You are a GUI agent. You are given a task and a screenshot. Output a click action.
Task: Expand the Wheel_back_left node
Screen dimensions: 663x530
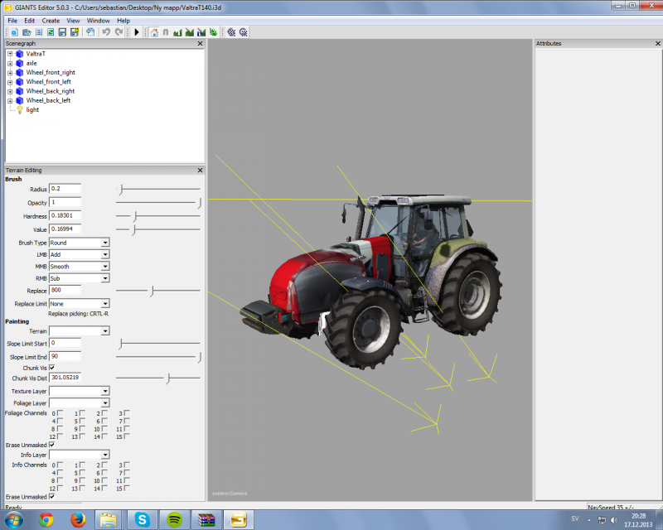[x=10, y=100]
